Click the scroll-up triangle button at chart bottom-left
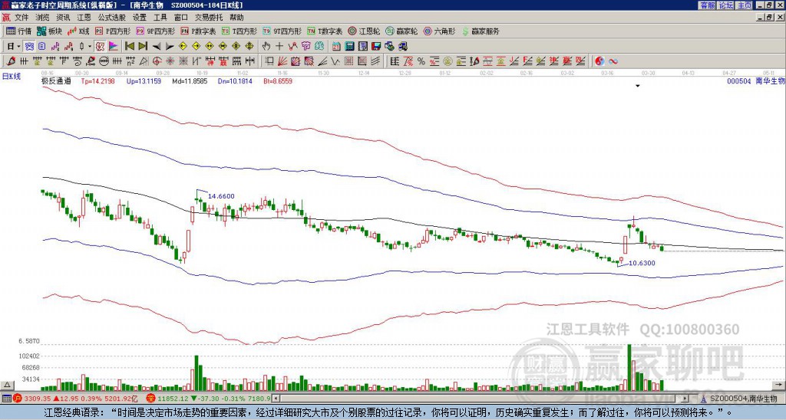The width and height of the screenshot is (786, 420). click(7, 385)
